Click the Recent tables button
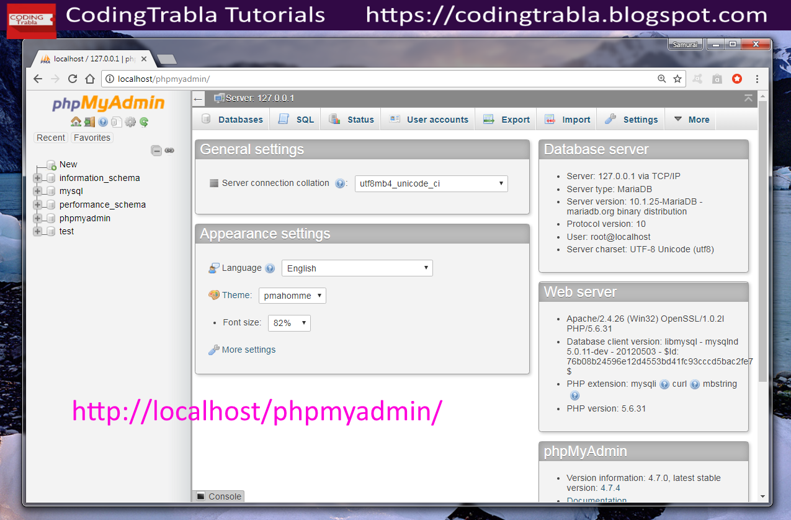This screenshot has height=520, width=791. (x=51, y=138)
